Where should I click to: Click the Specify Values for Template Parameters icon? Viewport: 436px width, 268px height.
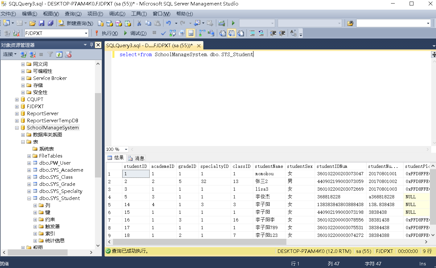pos(293,33)
